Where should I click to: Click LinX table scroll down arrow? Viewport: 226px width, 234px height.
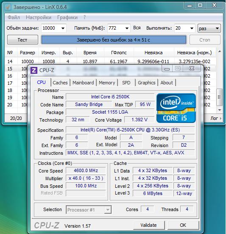click(220, 110)
